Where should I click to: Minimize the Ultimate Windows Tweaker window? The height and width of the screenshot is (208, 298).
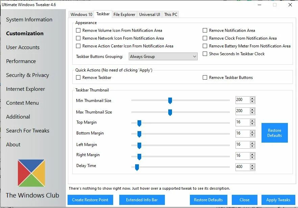coord(259,5)
